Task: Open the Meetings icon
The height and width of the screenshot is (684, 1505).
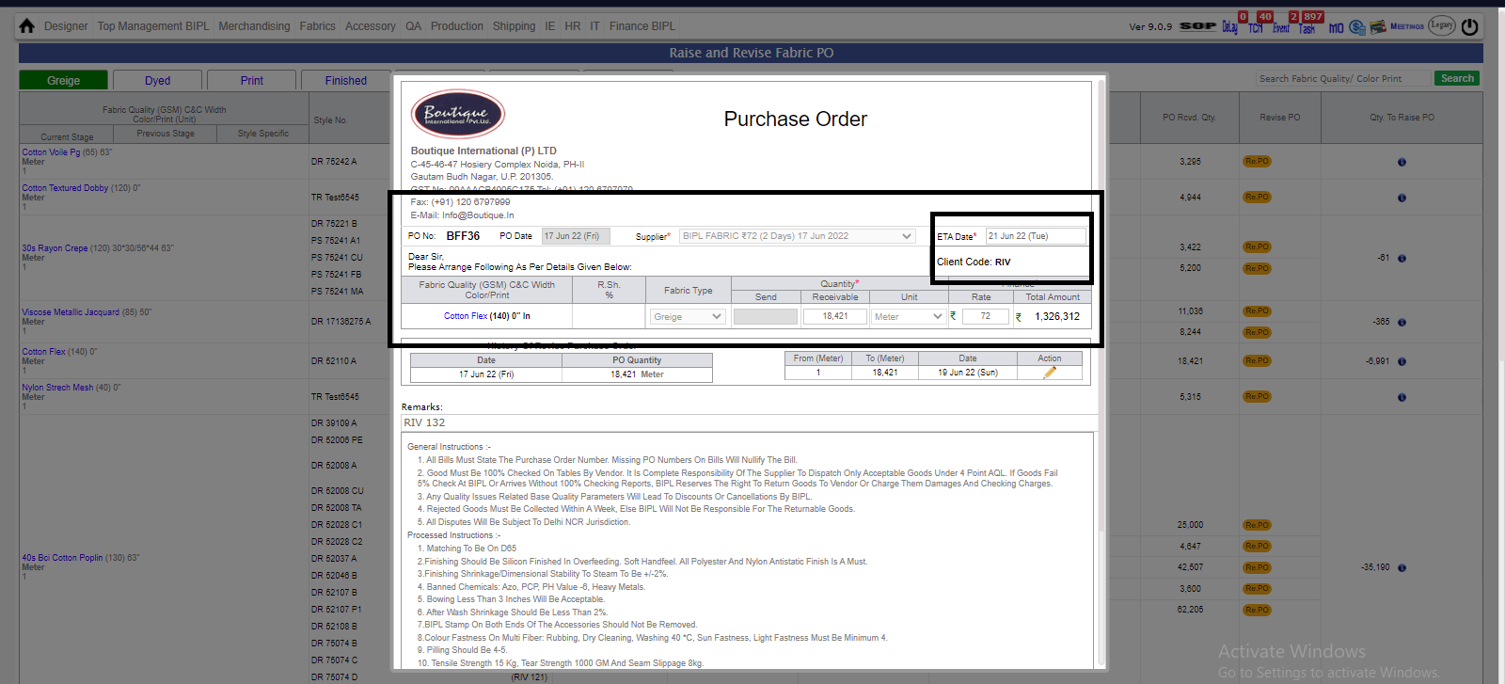Action: click(x=1407, y=26)
